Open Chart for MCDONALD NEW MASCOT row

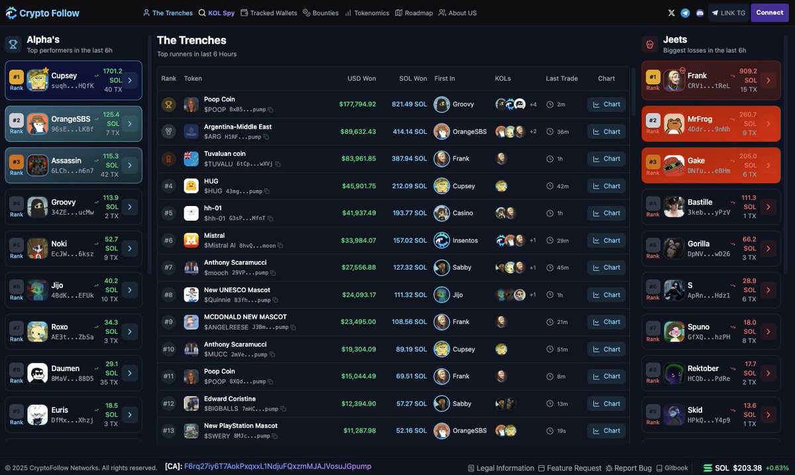click(606, 321)
